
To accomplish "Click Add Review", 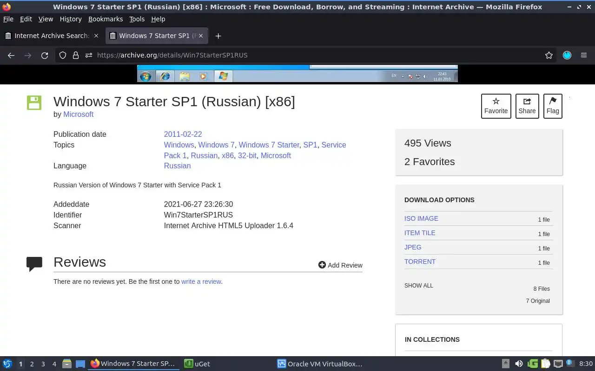I will click(340, 265).
